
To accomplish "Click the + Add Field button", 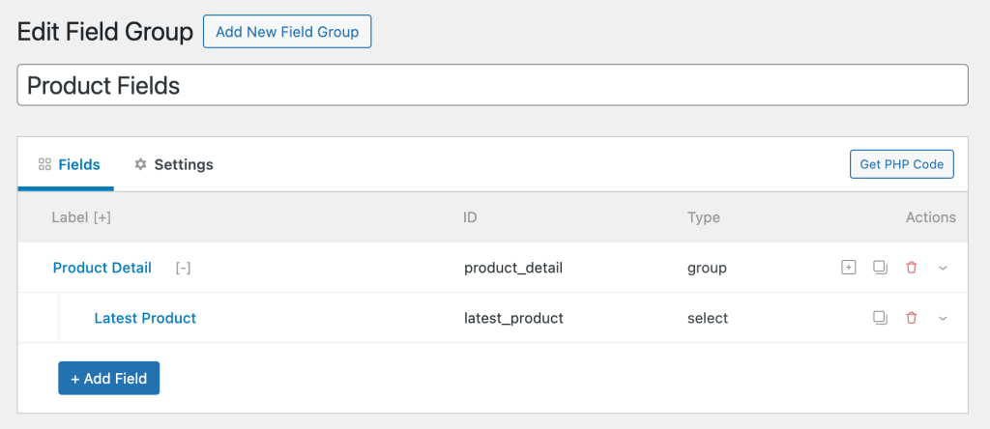I will pyautogui.click(x=108, y=379).
